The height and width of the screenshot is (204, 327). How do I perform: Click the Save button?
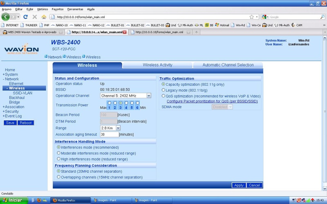(10, 123)
